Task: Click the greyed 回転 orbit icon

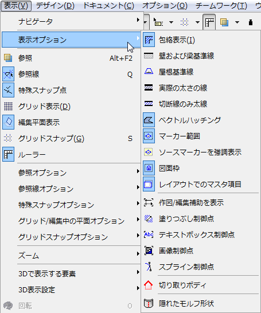Action: (x=8, y=306)
